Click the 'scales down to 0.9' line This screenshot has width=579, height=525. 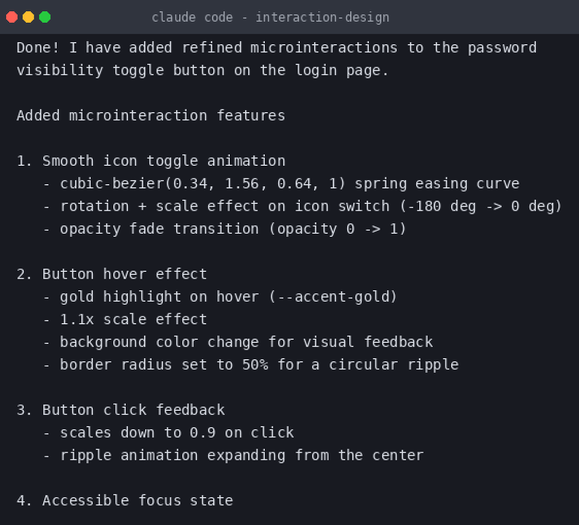pyautogui.click(x=168, y=433)
